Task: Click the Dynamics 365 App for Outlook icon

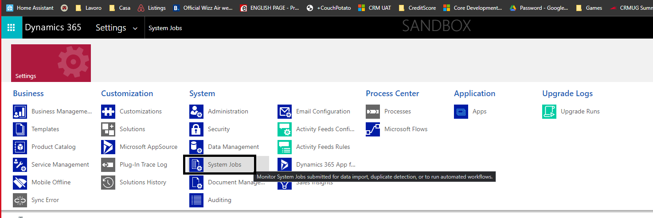Action: (x=285, y=165)
